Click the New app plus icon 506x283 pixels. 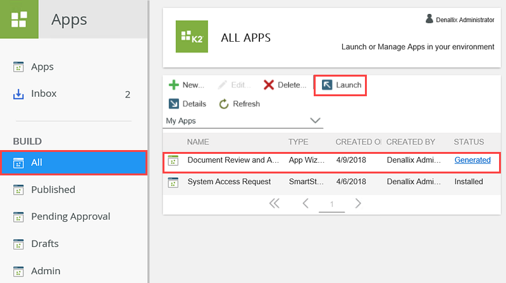click(x=173, y=85)
